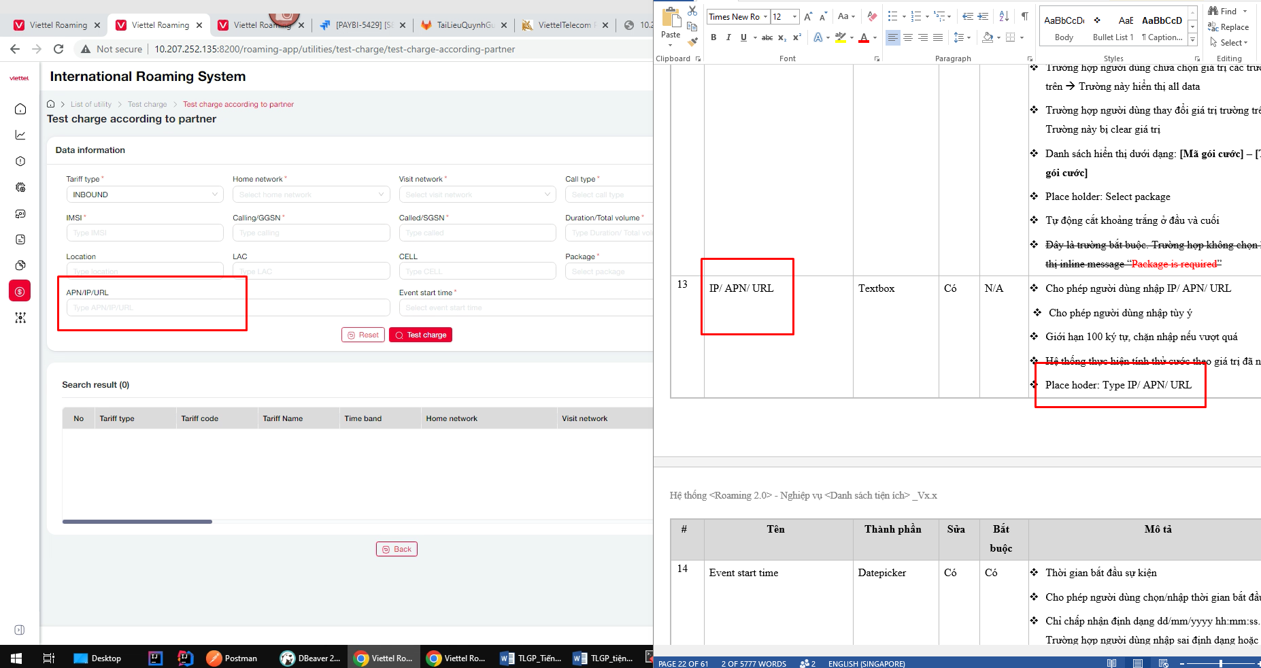Screen dimensions: 1261x668
Task: Open the chart statistics sidebar icon
Action: (x=20, y=135)
